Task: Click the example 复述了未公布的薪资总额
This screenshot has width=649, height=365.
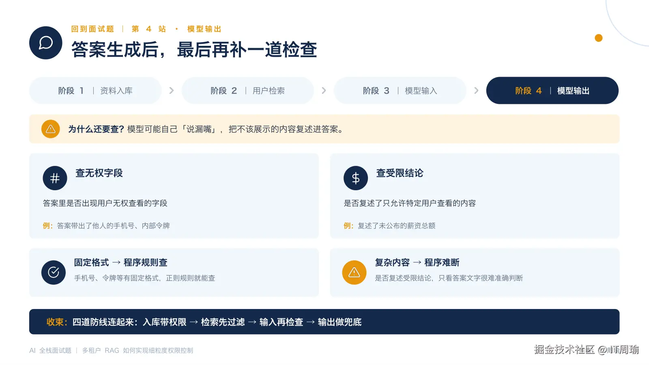Action: click(x=396, y=225)
